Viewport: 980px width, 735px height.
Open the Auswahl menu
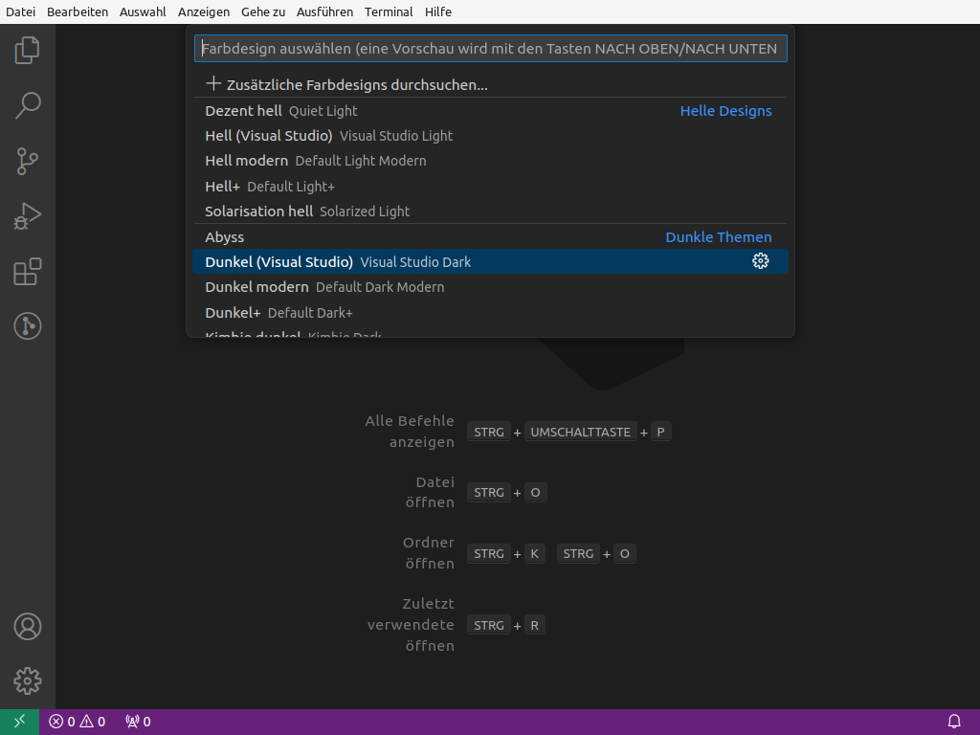coord(143,11)
